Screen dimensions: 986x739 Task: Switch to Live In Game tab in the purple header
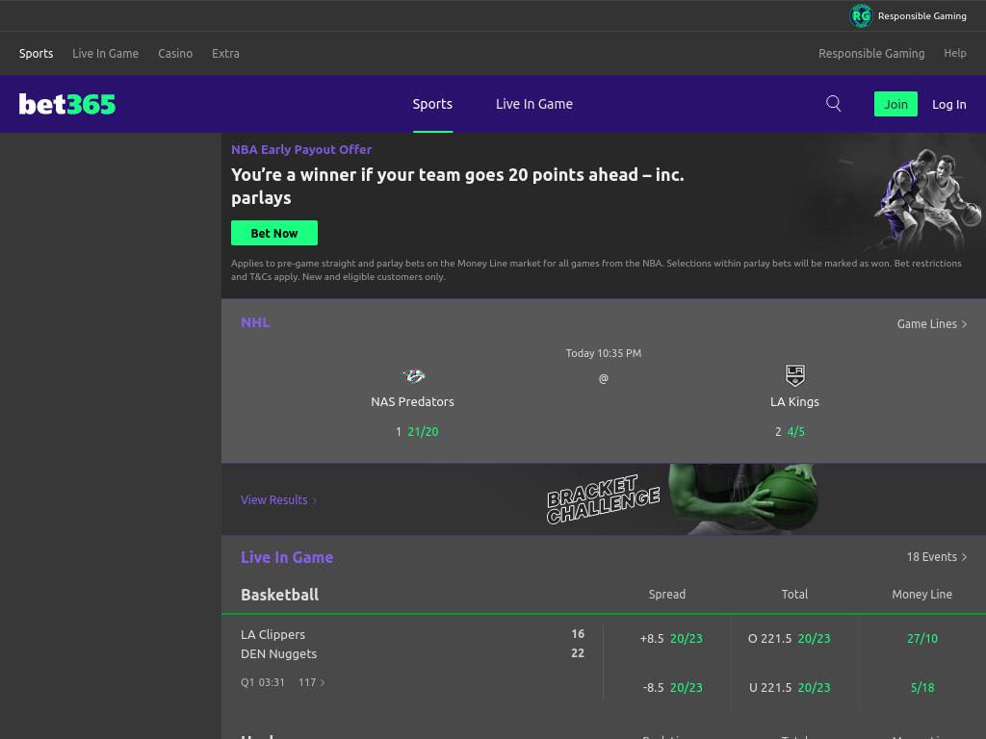[533, 104]
